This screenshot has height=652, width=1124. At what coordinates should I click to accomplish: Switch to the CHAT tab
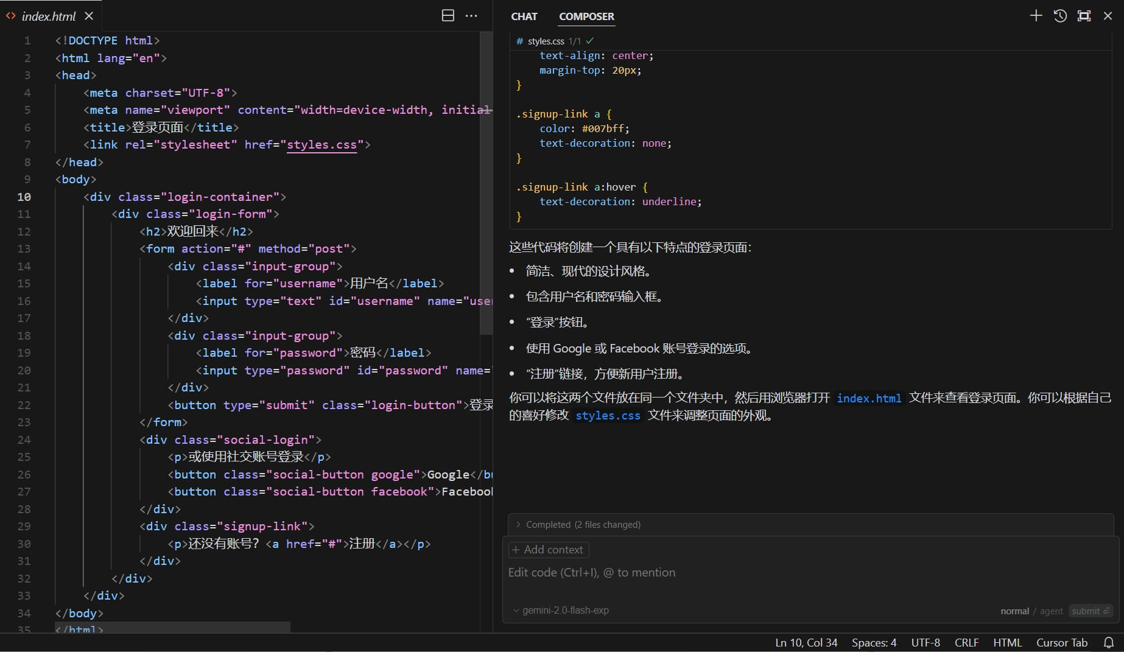(x=524, y=16)
